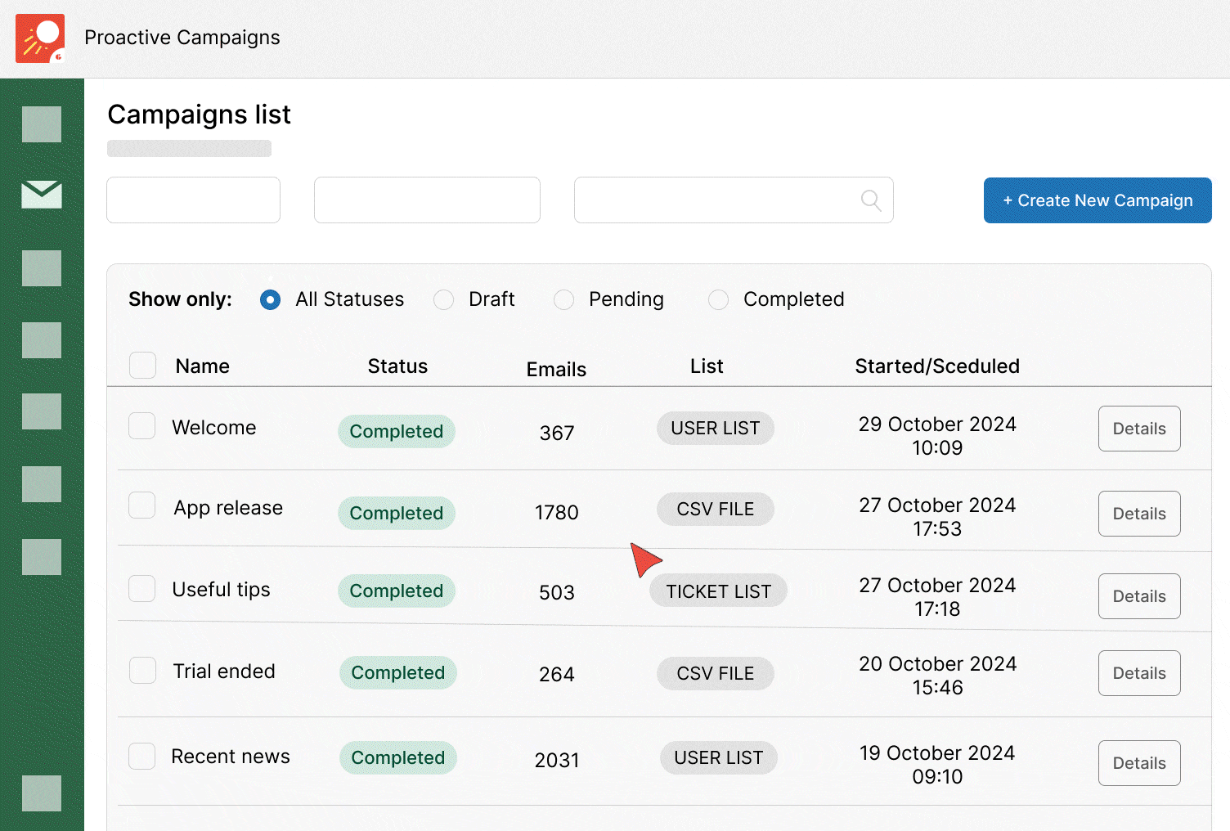
Task: Select the Useful tips campaign checkbox
Action: pos(142,589)
